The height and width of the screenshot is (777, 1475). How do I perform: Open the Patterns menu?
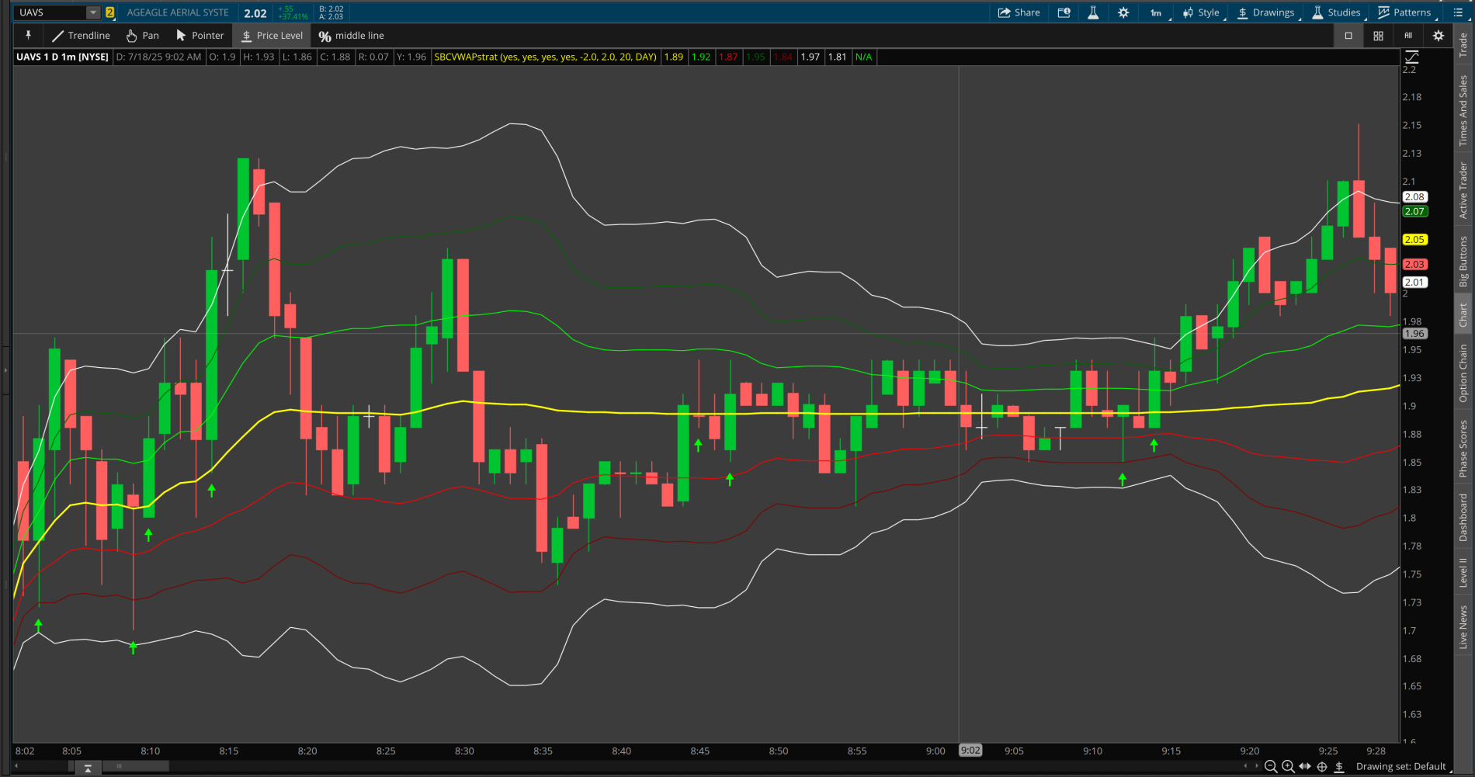coord(1405,12)
